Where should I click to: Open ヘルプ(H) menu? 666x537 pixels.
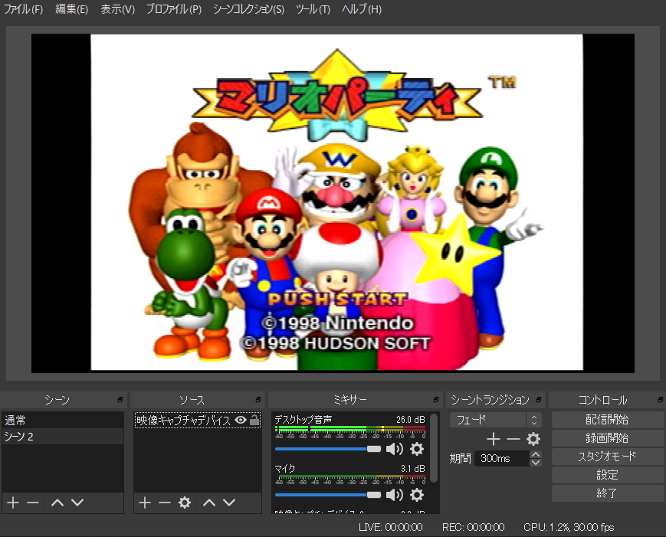coord(362,9)
